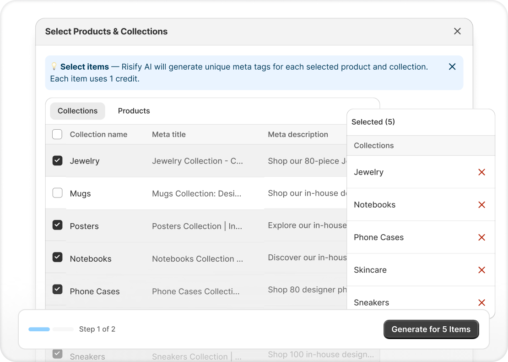Viewport: 508px width, 362px height.
Task: Close the Select Products & Collections dialog
Action: pyautogui.click(x=457, y=31)
